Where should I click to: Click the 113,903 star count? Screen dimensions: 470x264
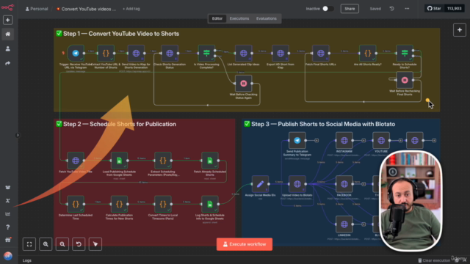coord(455,8)
